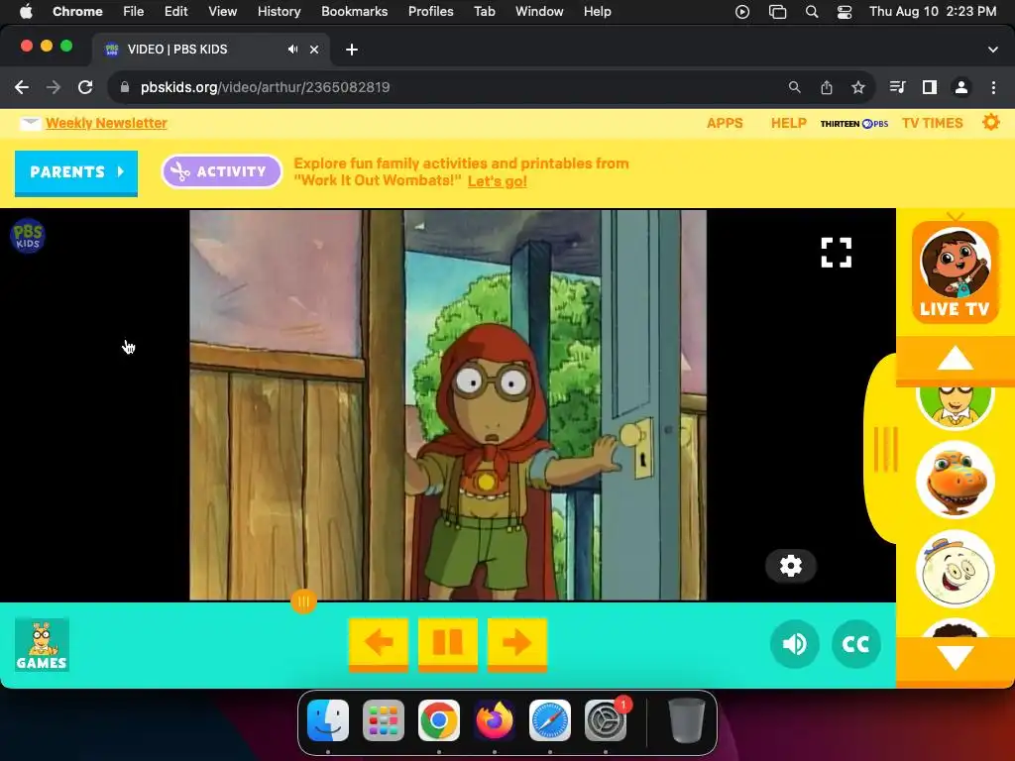Open Live TV tile
Screen dimensions: 1015x761
[955, 272]
